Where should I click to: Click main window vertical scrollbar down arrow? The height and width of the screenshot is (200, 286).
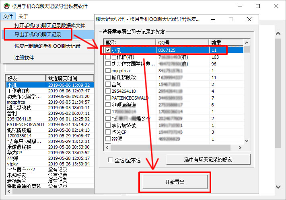pyautogui.click(x=278, y=187)
